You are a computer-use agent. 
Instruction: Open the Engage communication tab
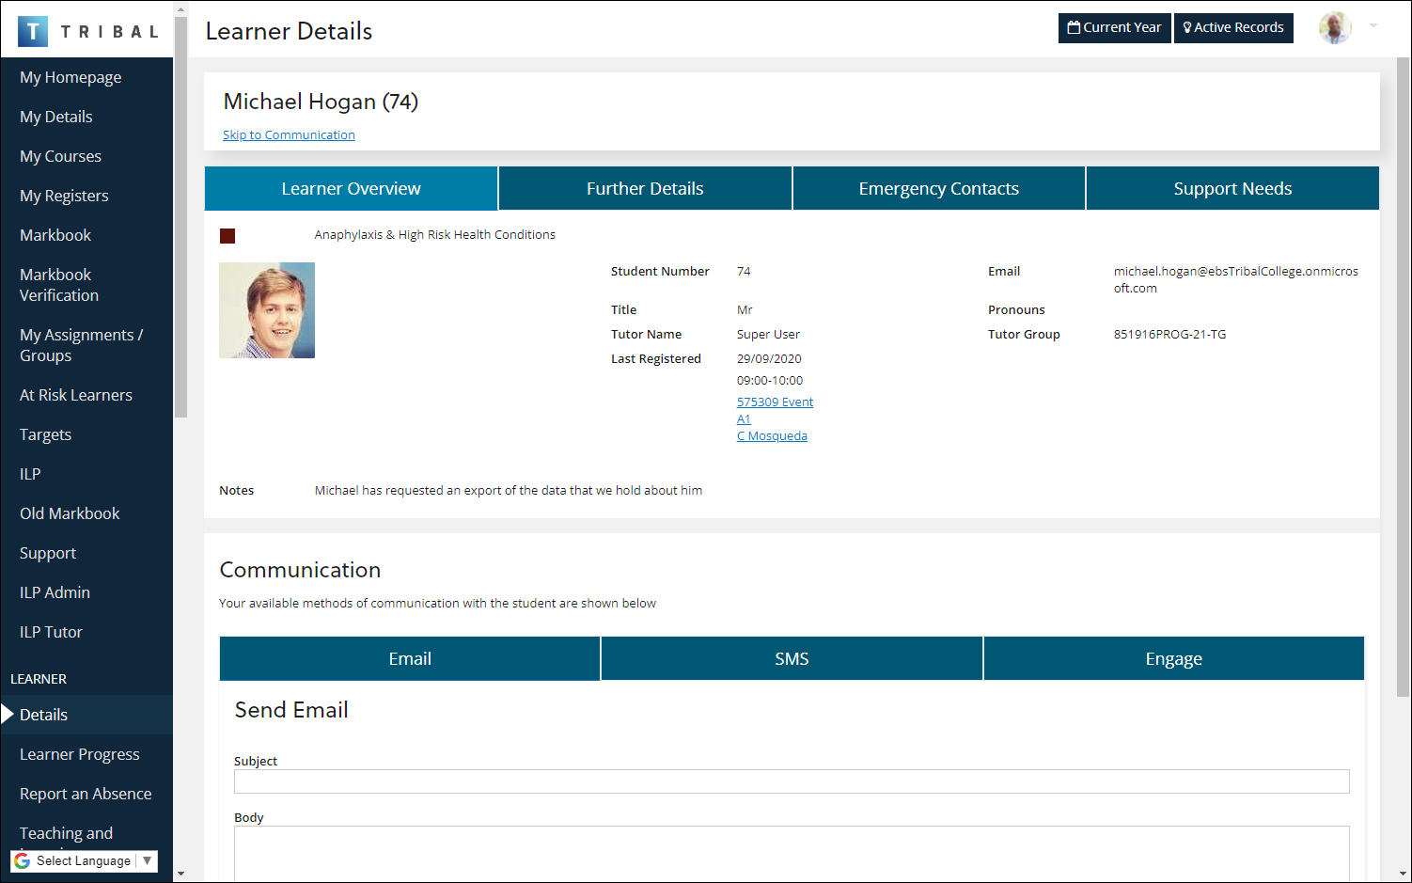click(x=1173, y=658)
